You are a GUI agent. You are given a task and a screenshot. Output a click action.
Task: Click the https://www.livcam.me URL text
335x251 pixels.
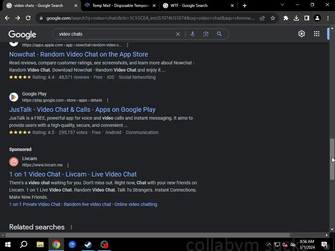(42, 165)
